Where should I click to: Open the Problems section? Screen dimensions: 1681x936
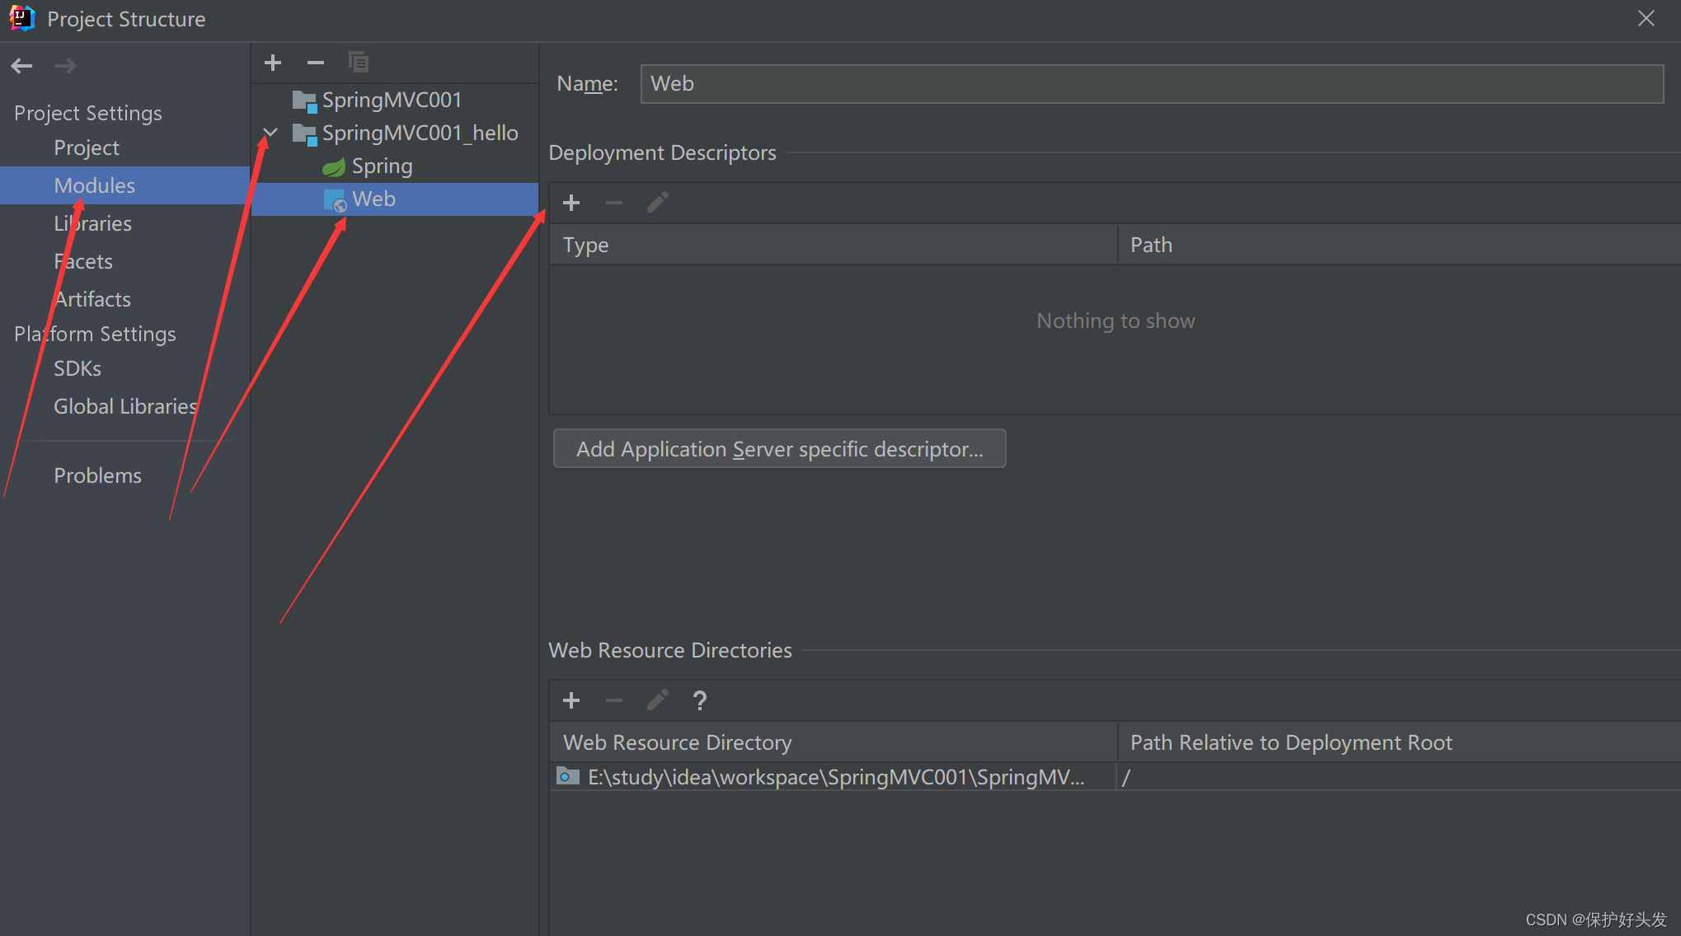click(x=97, y=476)
